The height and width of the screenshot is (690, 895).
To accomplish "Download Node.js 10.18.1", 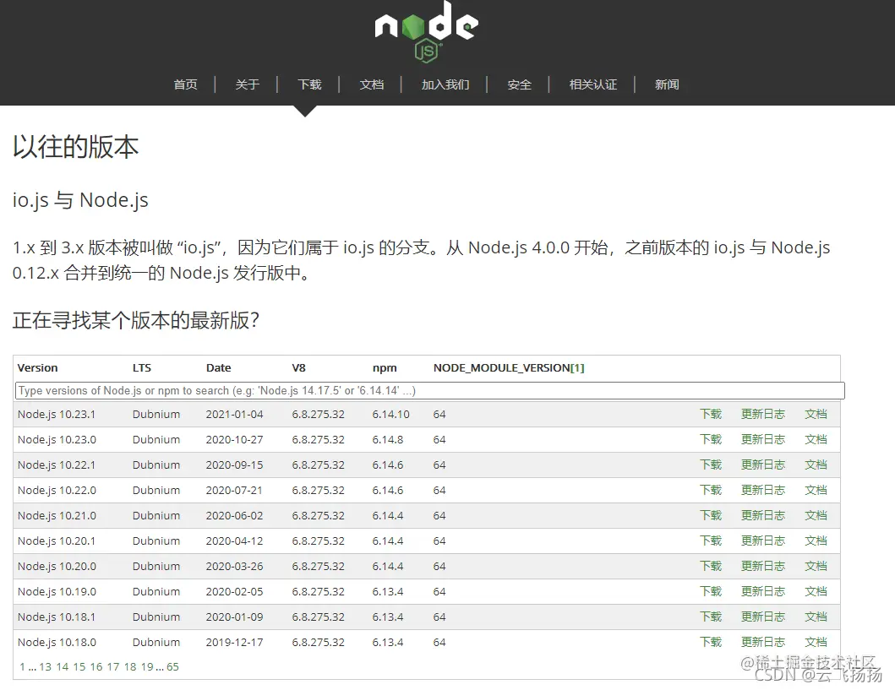I will (x=712, y=617).
